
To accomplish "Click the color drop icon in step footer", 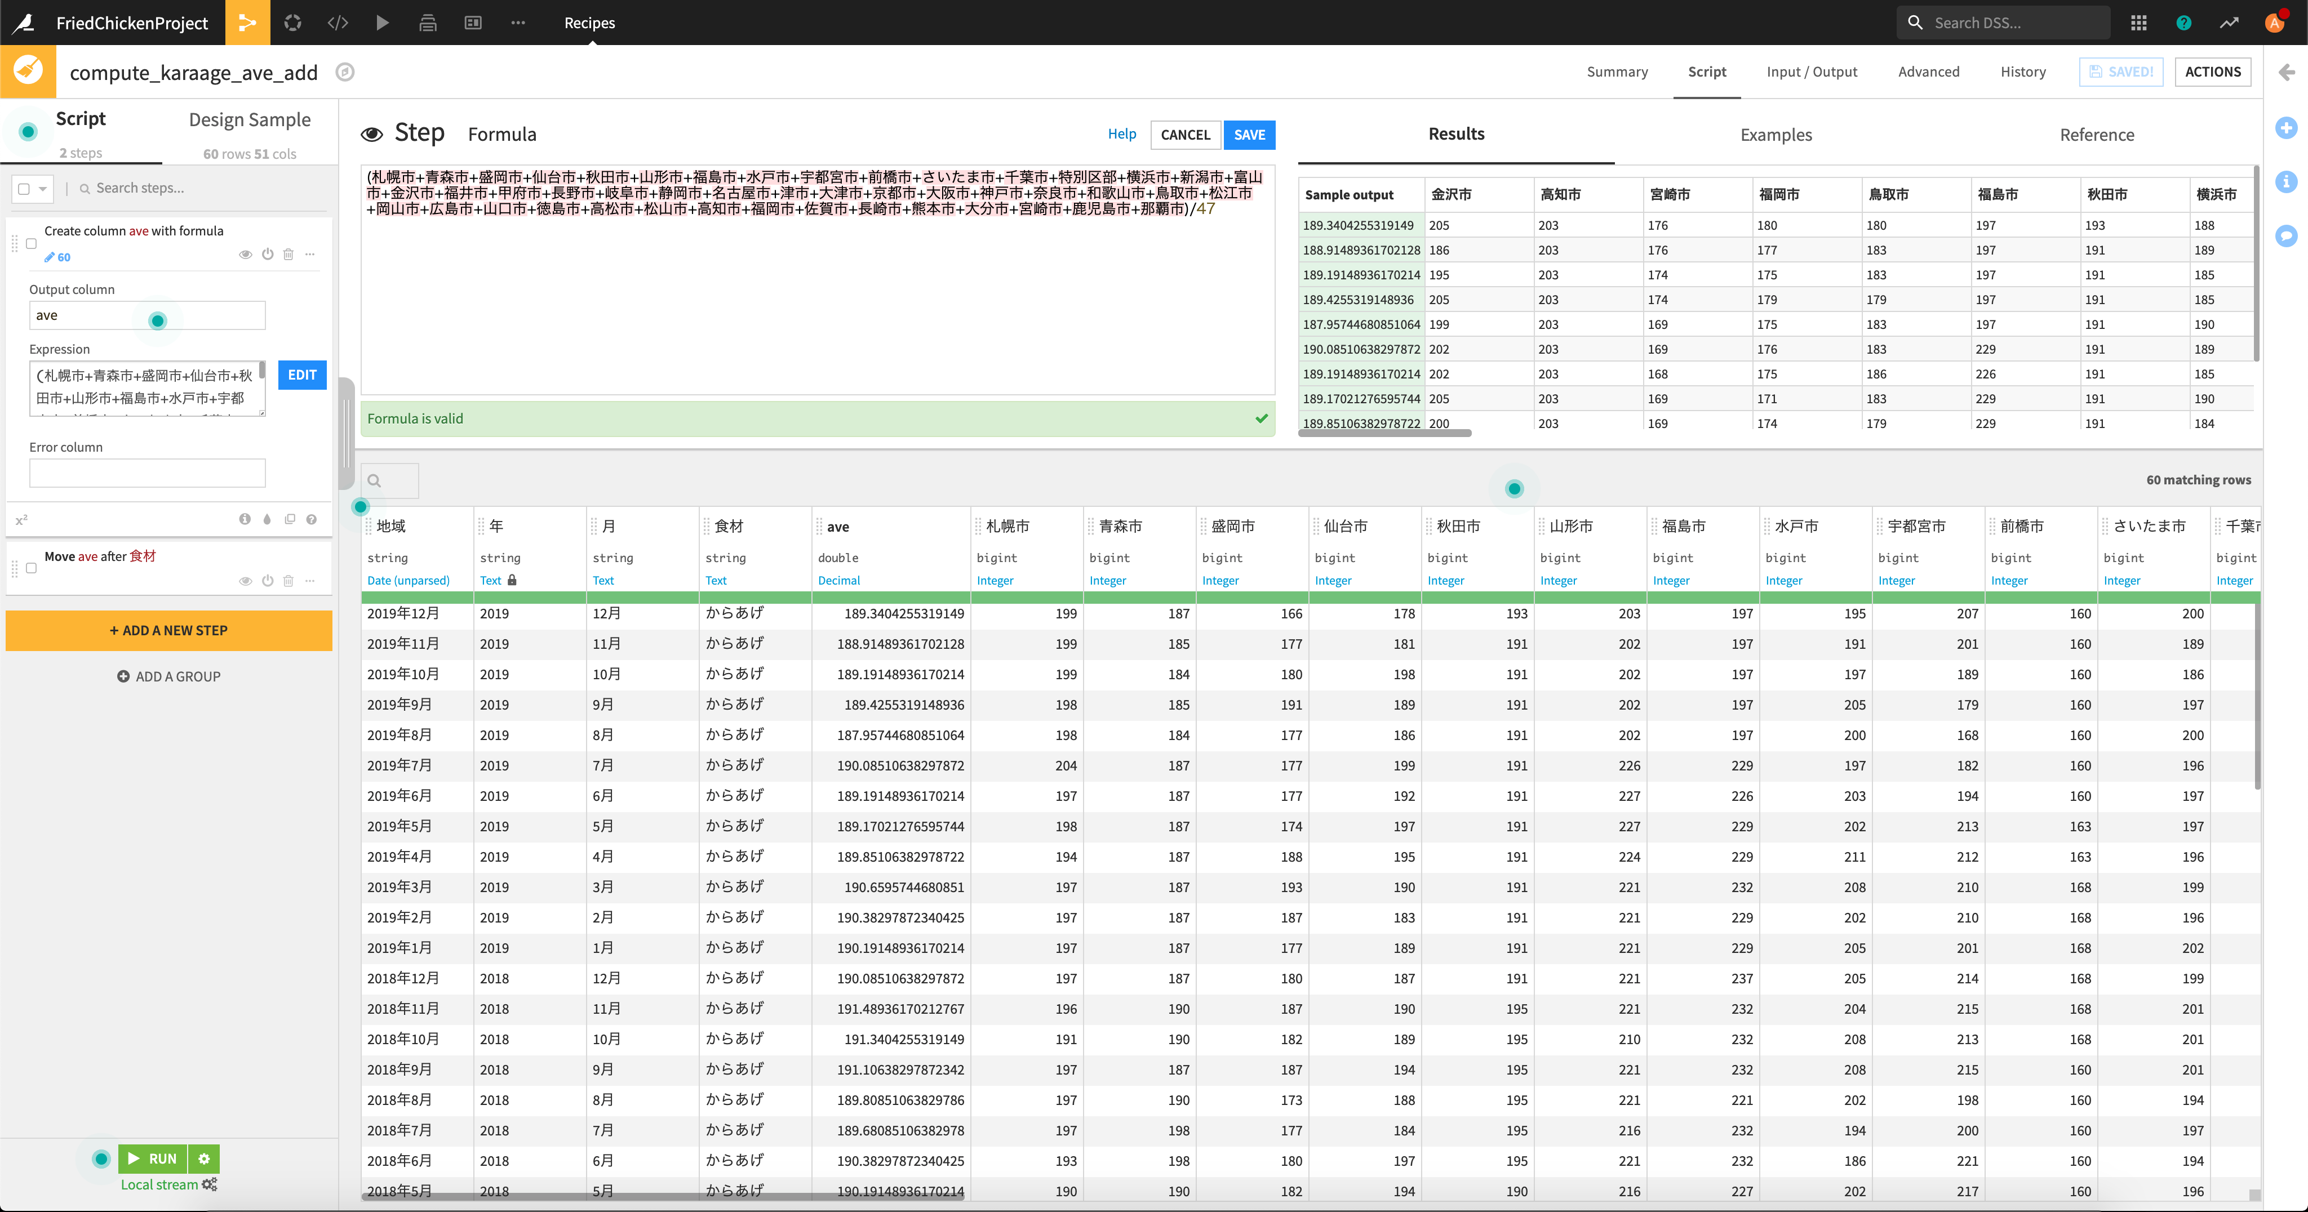I will (267, 520).
